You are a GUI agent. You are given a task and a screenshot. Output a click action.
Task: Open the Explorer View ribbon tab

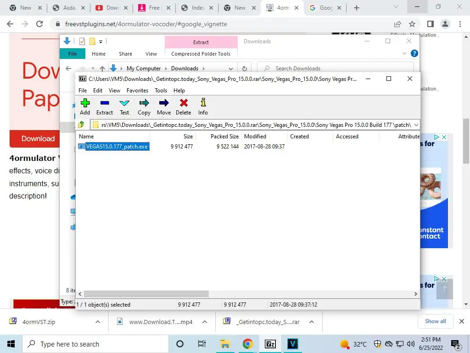(x=151, y=54)
